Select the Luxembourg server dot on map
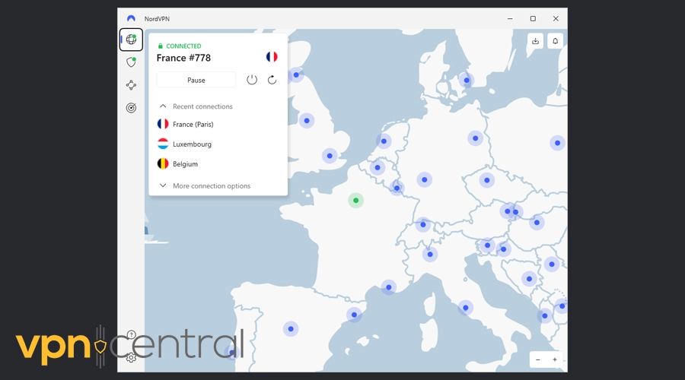685x380 pixels. coord(397,188)
